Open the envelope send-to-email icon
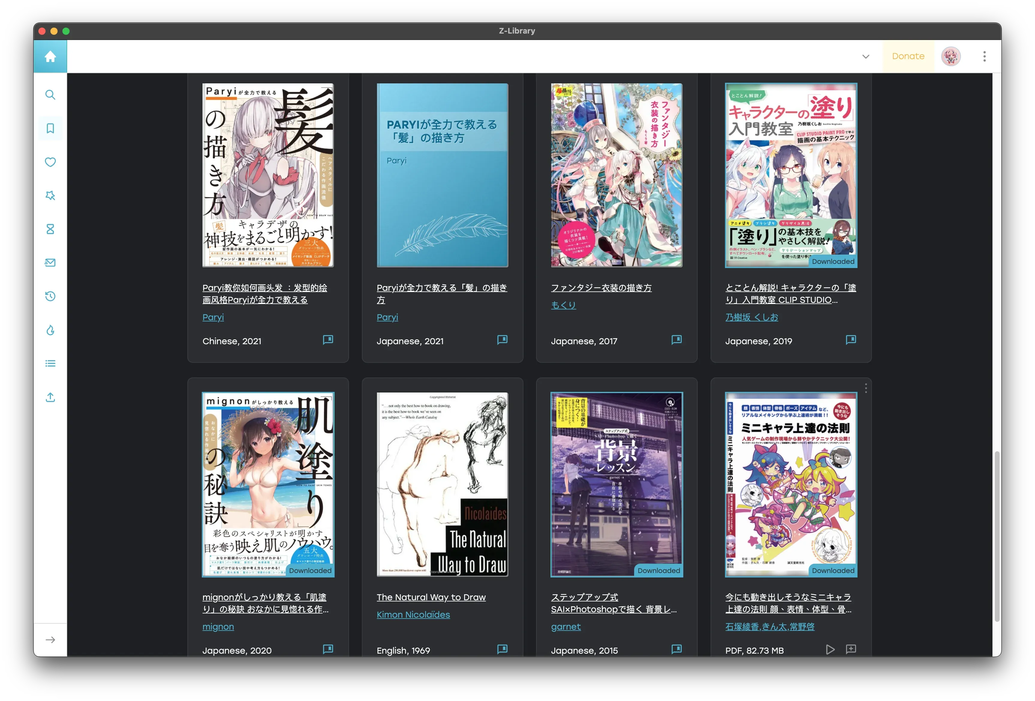 pyautogui.click(x=50, y=263)
